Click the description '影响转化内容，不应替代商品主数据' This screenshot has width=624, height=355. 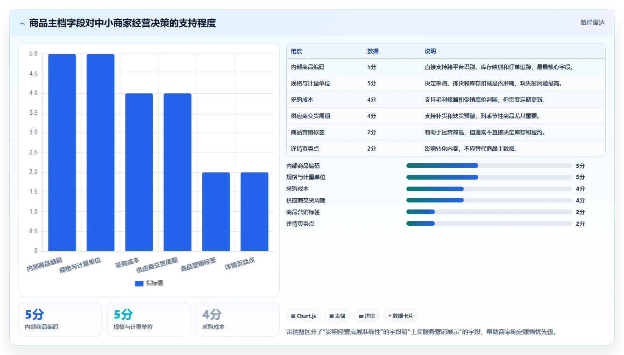tap(471, 149)
